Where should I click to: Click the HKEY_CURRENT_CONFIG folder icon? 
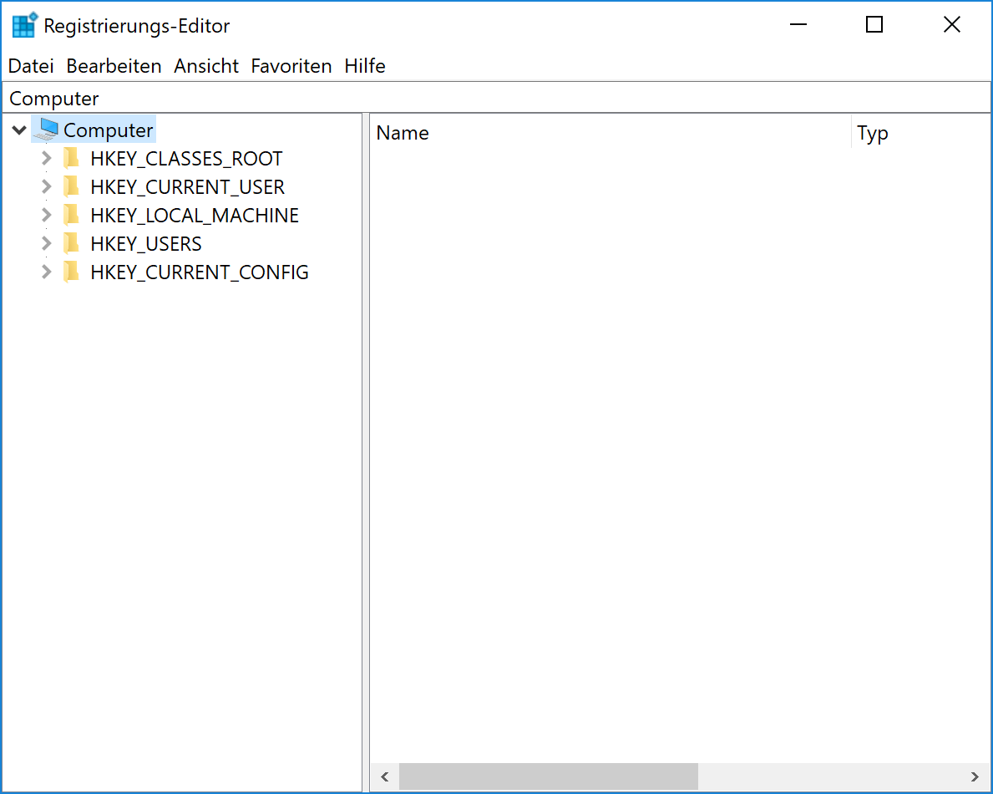tap(72, 272)
